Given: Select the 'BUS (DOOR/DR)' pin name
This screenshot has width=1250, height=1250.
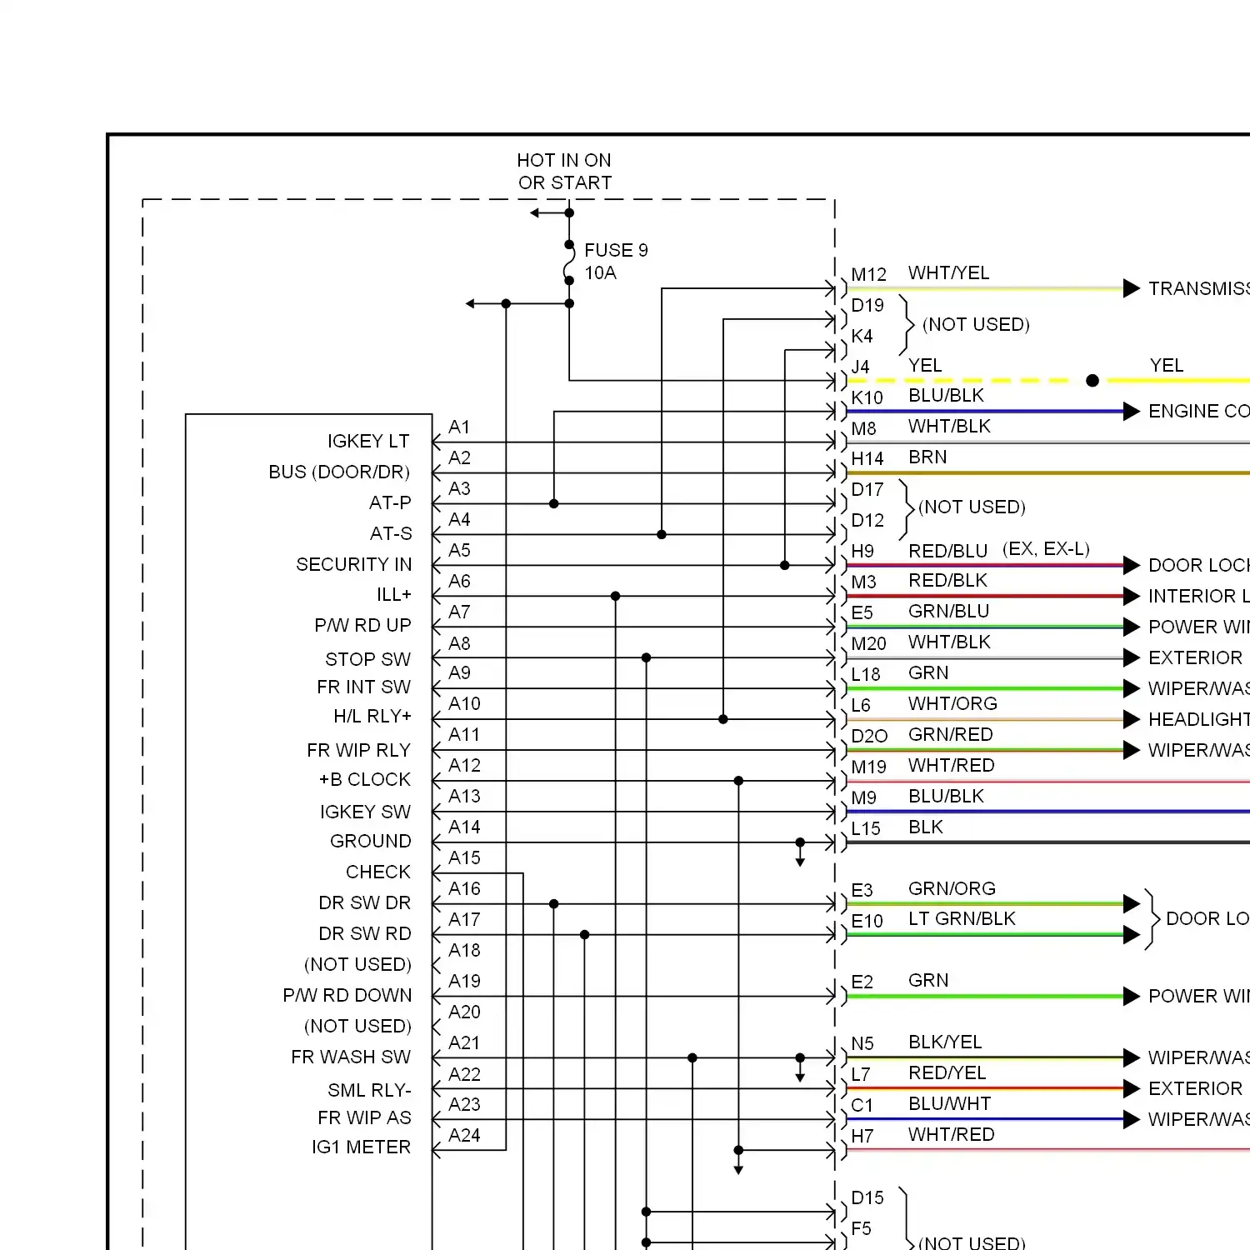Looking at the screenshot, I should [339, 472].
